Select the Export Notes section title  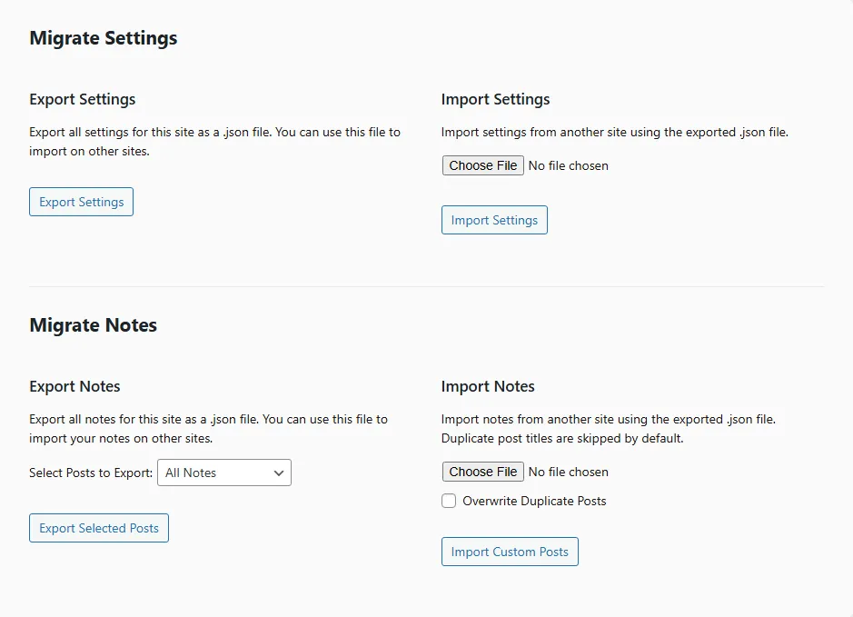[x=74, y=386]
